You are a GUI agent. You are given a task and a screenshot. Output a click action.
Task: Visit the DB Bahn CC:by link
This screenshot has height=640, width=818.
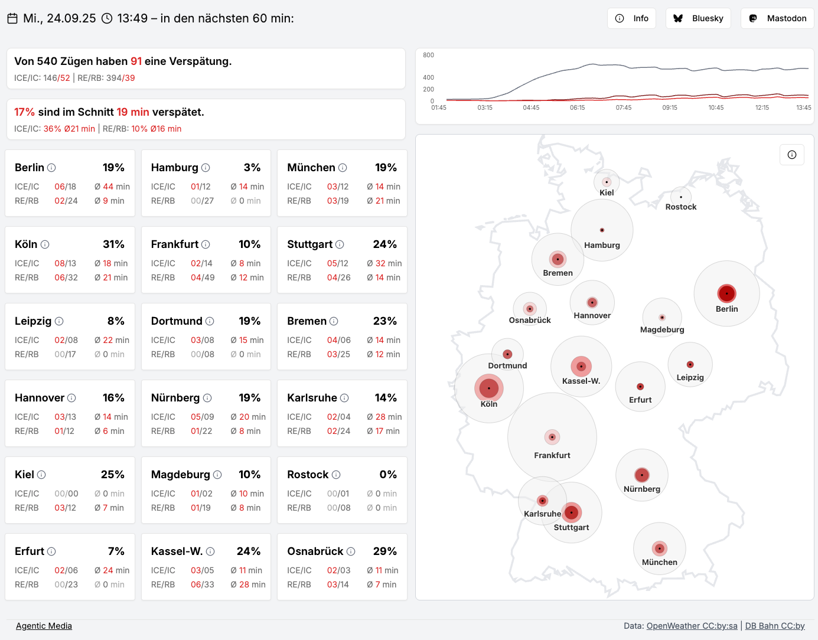click(774, 626)
